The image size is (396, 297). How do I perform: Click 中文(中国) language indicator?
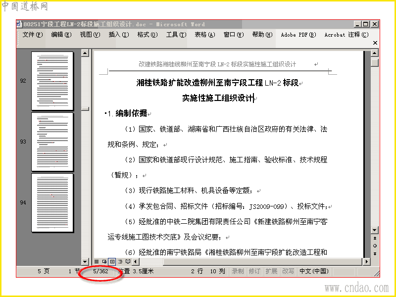click(x=314, y=271)
